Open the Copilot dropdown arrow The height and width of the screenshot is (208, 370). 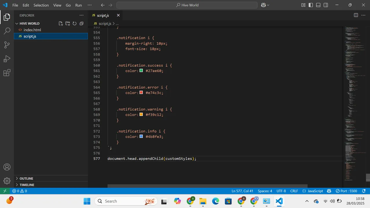[268, 5]
